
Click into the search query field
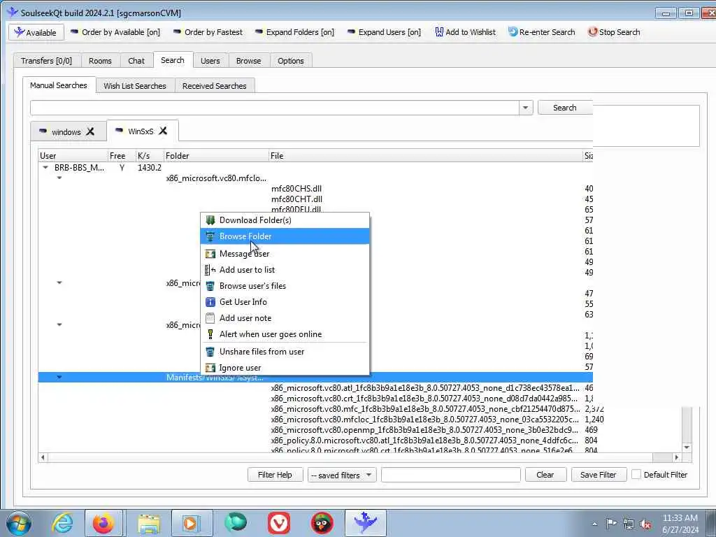tap(274, 108)
